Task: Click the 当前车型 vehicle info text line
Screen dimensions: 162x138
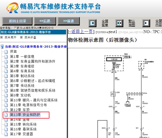Action: pos(27,28)
